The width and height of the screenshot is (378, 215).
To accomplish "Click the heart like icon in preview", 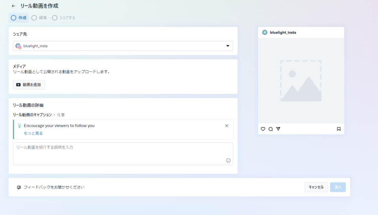I will [x=263, y=129].
